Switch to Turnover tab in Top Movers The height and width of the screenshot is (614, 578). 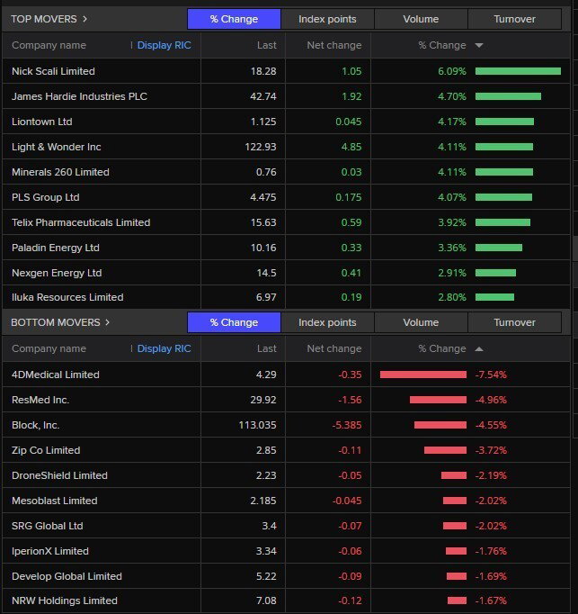[514, 19]
